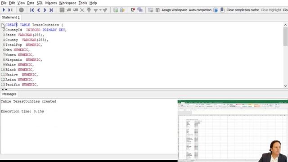Image resolution: width=288 pixels, height=162 pixels.
Task: Click the editor scrollbar down arrow
Action: click(285, 86)
